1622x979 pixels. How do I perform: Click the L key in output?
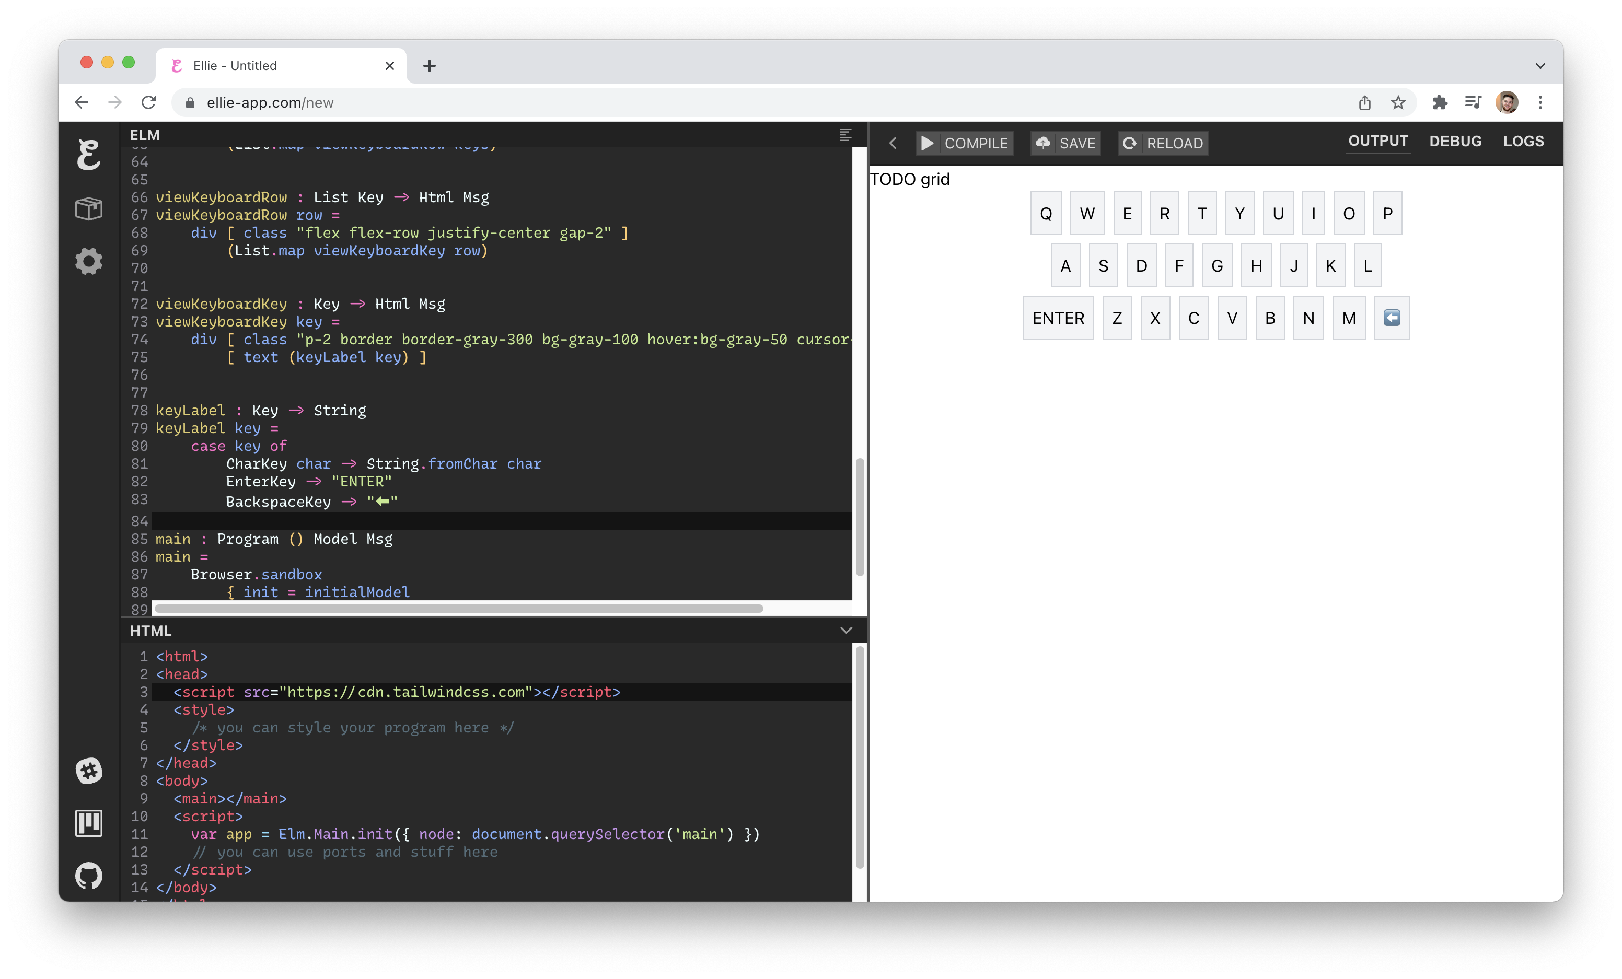1368,266
